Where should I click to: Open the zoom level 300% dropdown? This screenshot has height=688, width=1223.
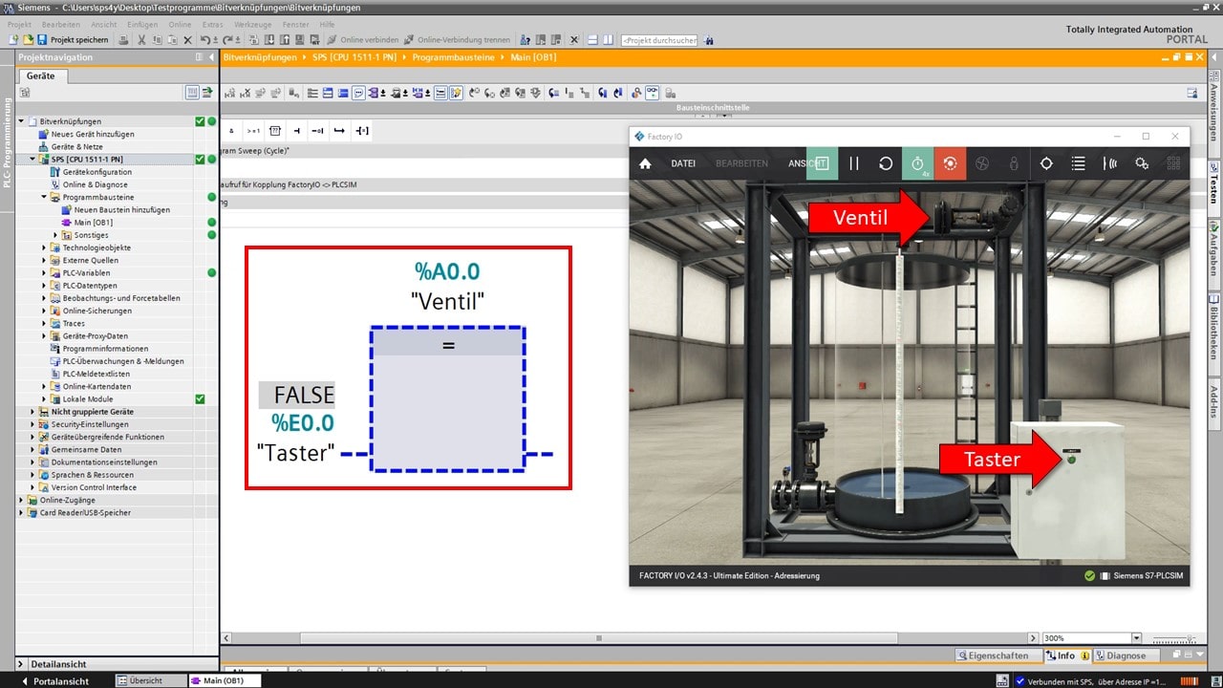point(1136,638)
